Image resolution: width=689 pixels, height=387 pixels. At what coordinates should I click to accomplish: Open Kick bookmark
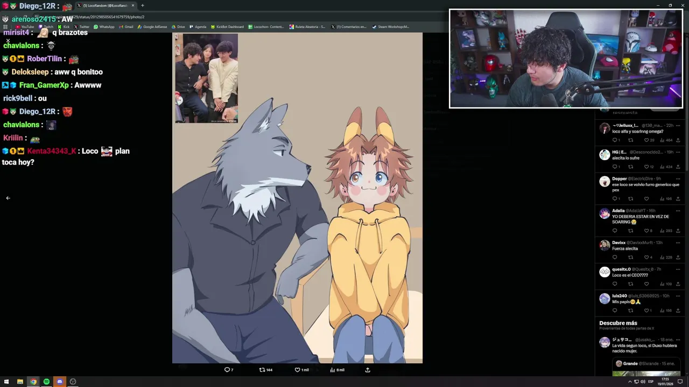tap(64, 27)
